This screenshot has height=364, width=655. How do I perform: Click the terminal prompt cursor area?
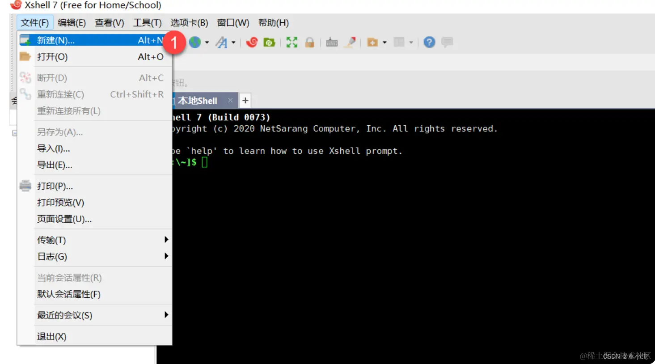[x=205, y=162]
